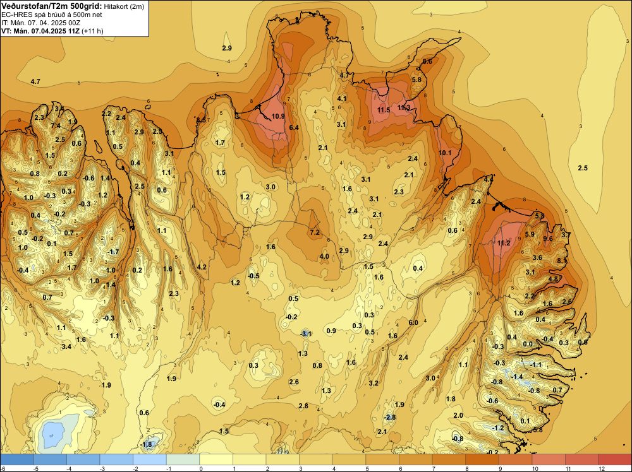Click the temperature value -1.2 on the map
This screenshot has width=632, height=472.
498,428
